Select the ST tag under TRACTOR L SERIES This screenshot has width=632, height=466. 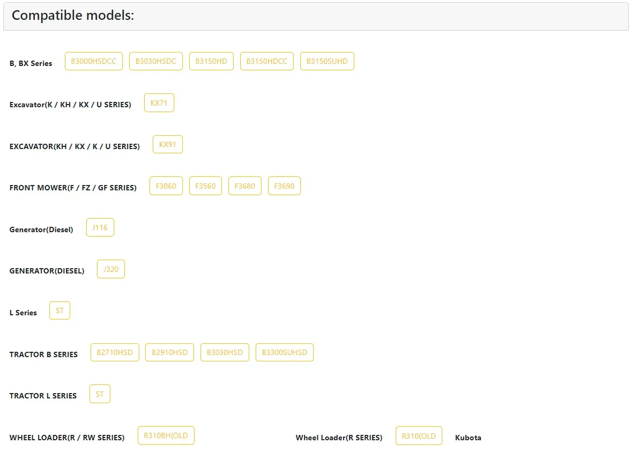[x=100, y=394]
